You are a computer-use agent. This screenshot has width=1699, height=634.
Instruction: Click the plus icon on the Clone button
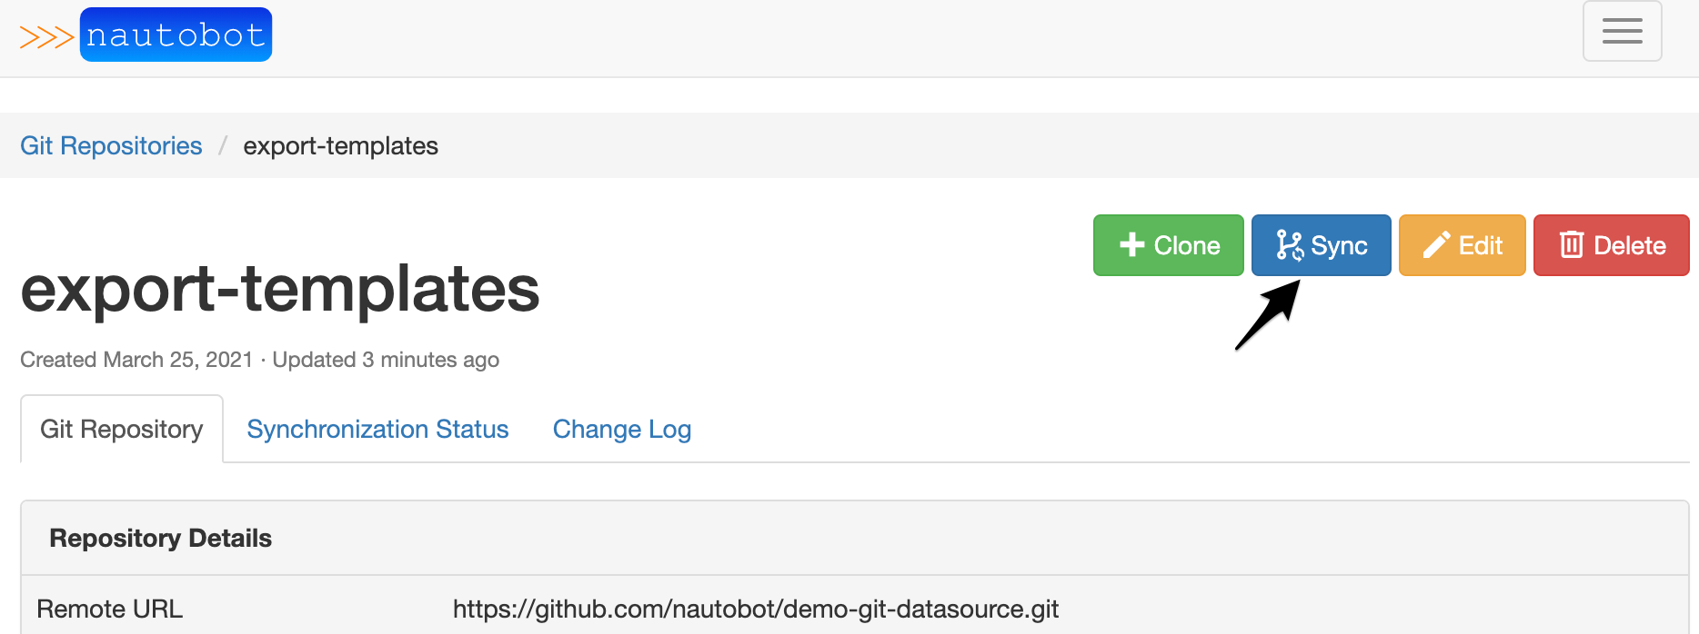pyautogui.click(x=1131, y=245)
